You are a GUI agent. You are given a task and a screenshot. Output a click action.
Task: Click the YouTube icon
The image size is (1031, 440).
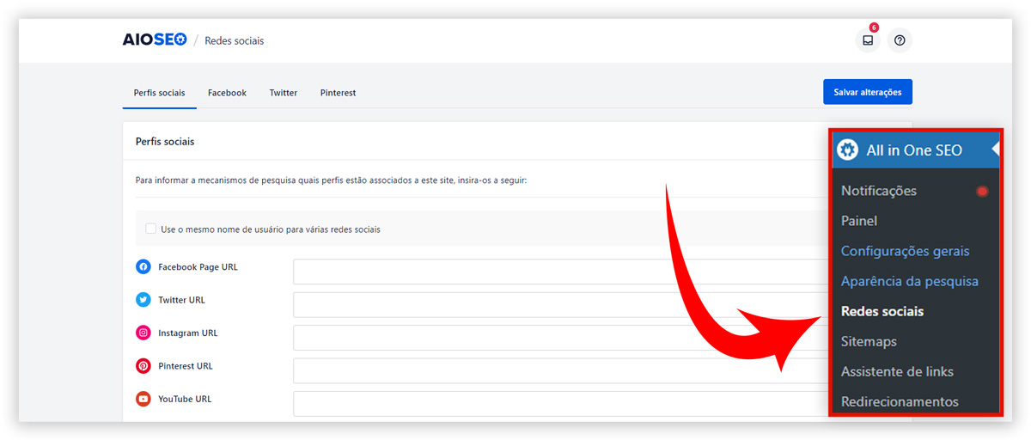143,399
